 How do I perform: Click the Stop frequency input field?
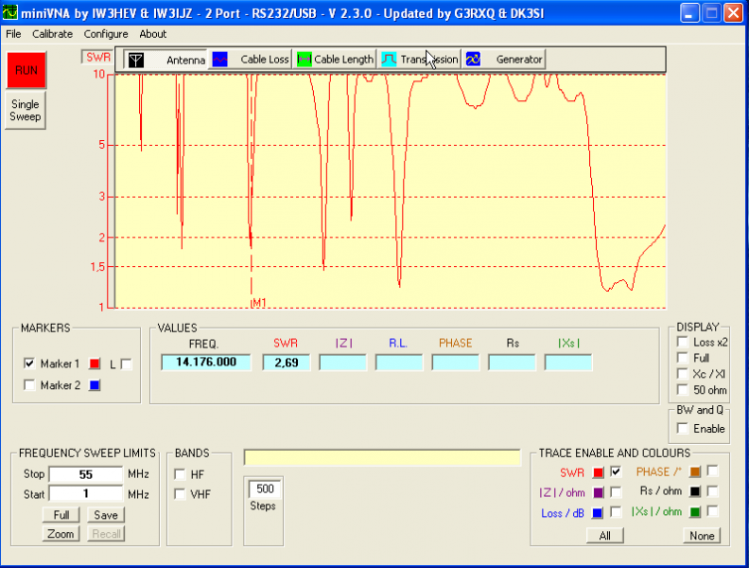86,474
